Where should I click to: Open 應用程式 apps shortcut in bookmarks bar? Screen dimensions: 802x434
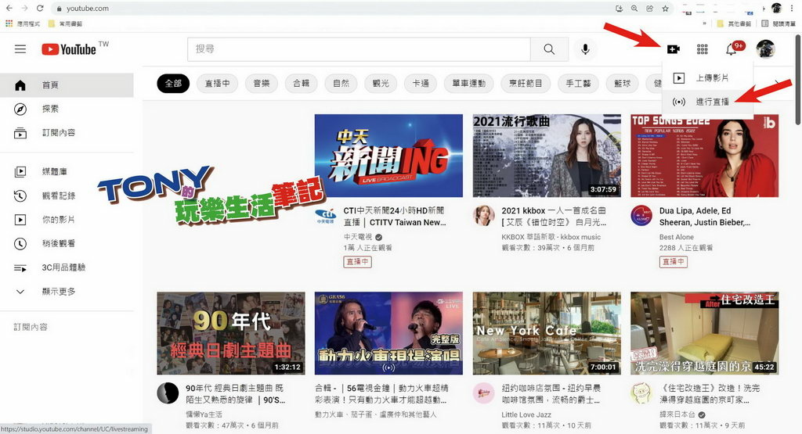pos(23,23)
